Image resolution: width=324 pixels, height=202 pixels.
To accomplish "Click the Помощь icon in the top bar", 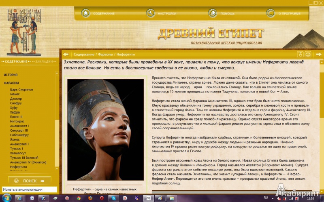I will pyautogui.click(x=213, y=13).
